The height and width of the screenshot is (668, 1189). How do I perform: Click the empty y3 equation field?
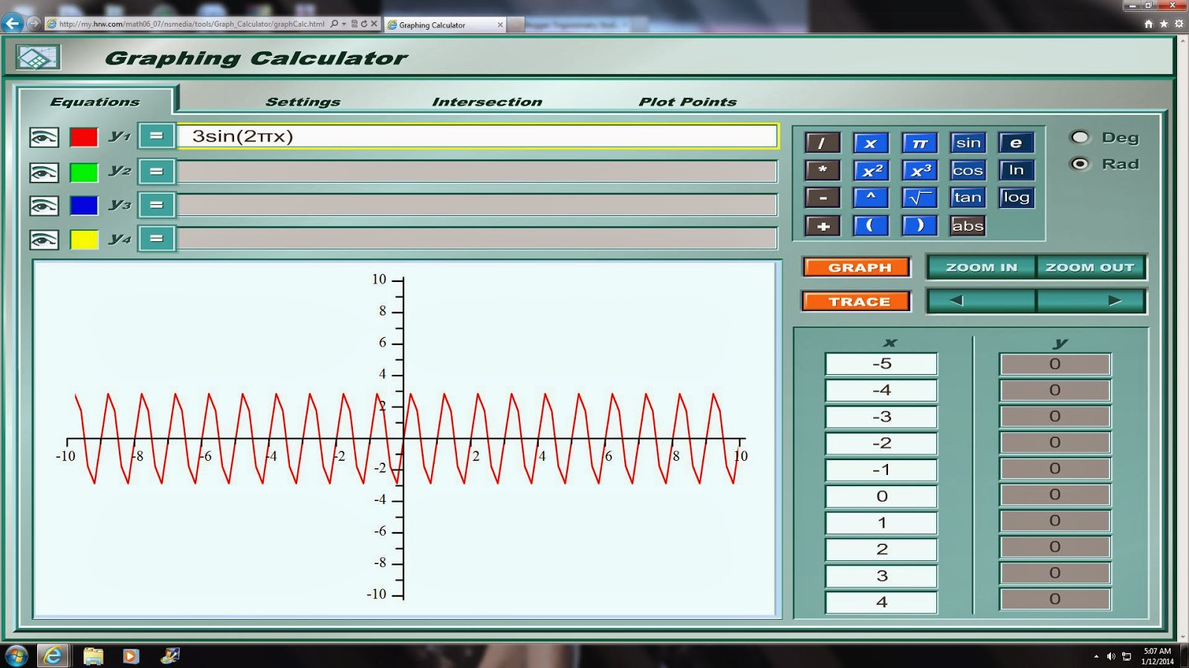[477, 205]
